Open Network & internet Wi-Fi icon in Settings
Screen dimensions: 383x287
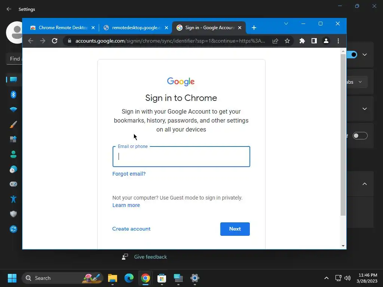click(x=13, y=109)
